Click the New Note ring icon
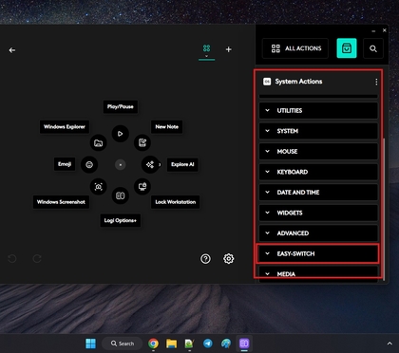 click(x=142, y=142)
